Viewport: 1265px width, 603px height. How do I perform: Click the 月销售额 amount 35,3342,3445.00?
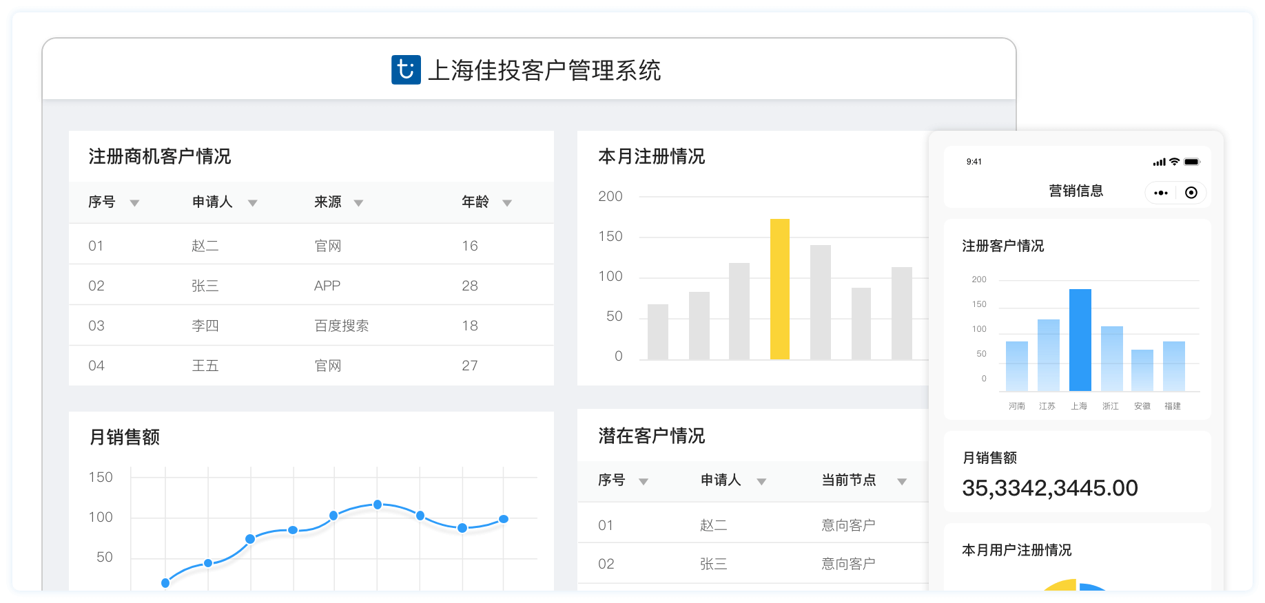coord(1049,488)
